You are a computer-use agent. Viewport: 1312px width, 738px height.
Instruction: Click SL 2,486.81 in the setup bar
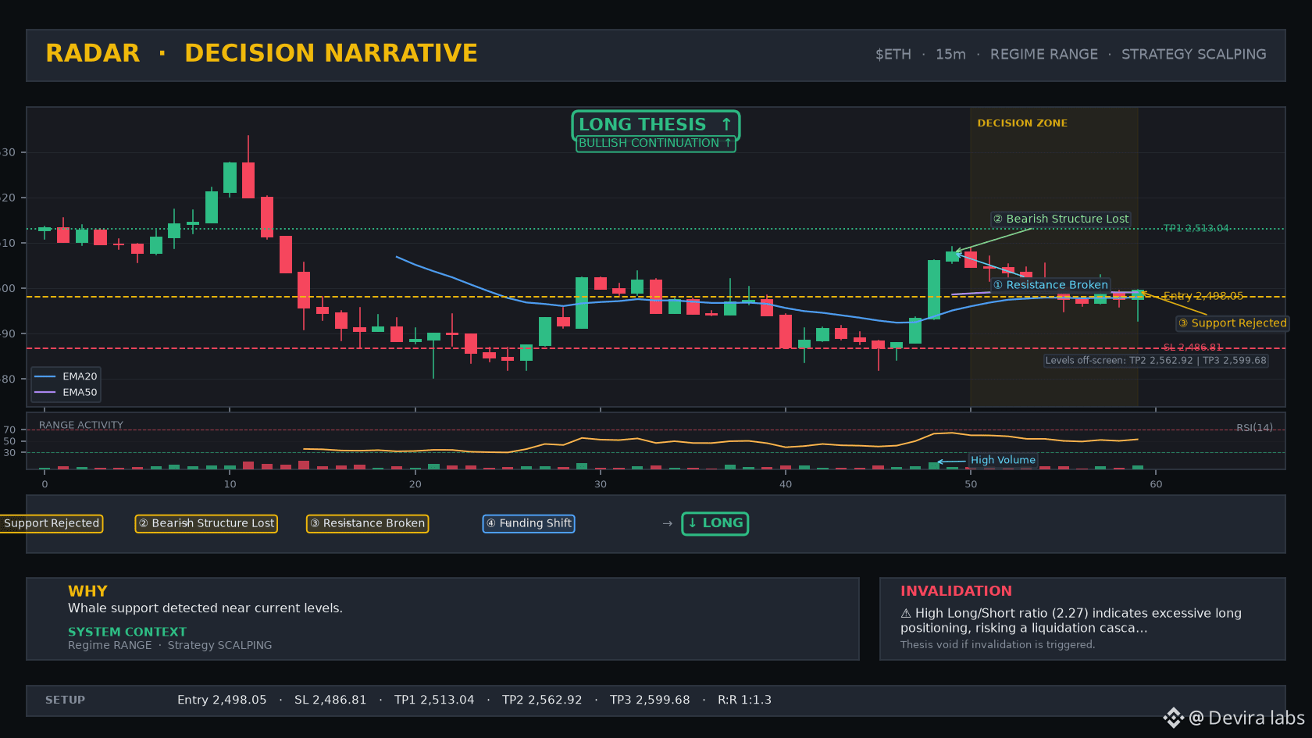[330, 700]
